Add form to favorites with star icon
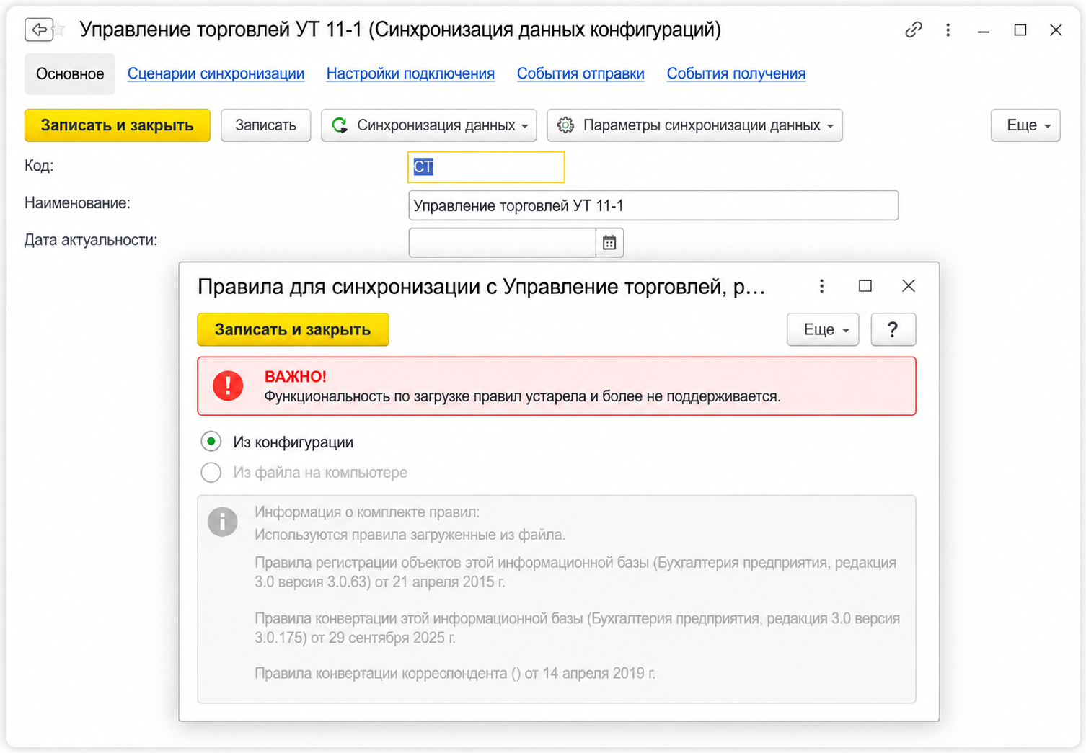 (x=60, y=30)
